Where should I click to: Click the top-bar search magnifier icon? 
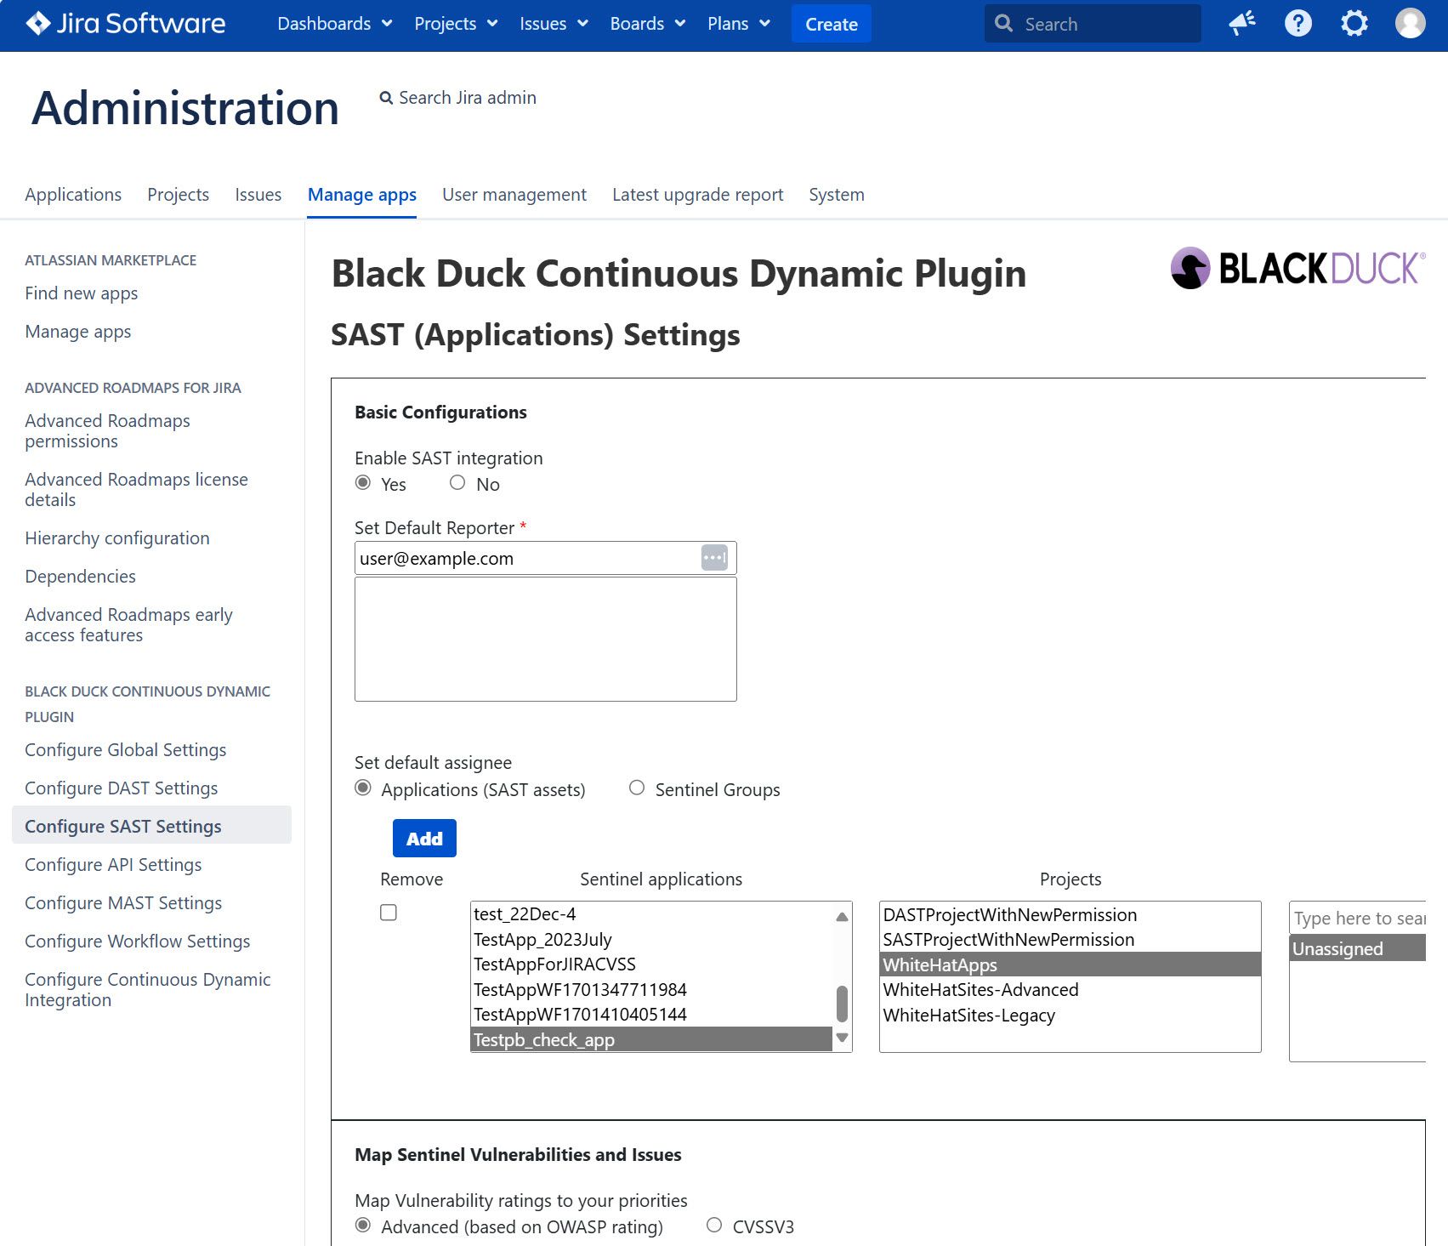tap(1003, 24)
